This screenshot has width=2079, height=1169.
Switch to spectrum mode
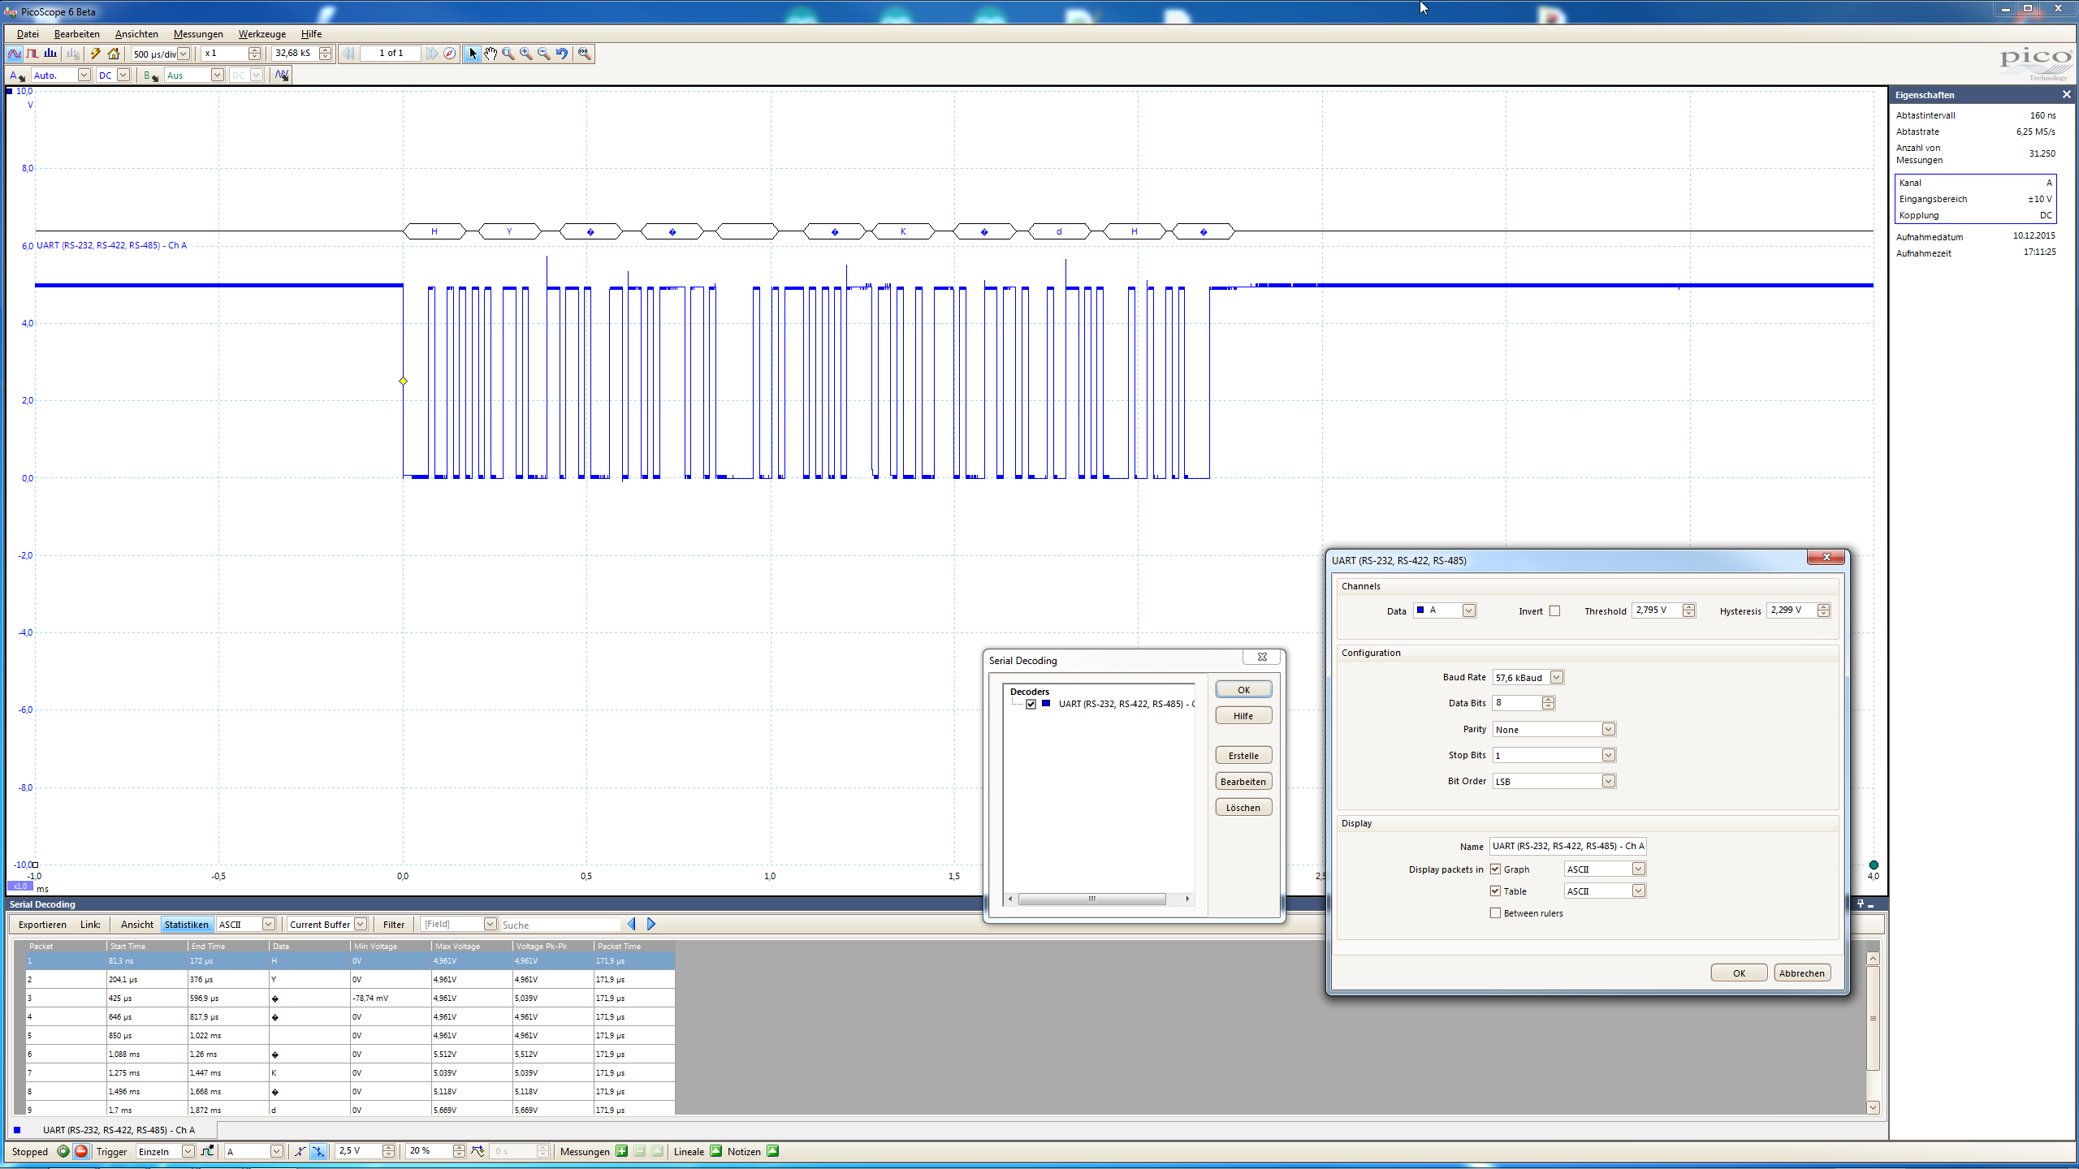tap(50, 54)
